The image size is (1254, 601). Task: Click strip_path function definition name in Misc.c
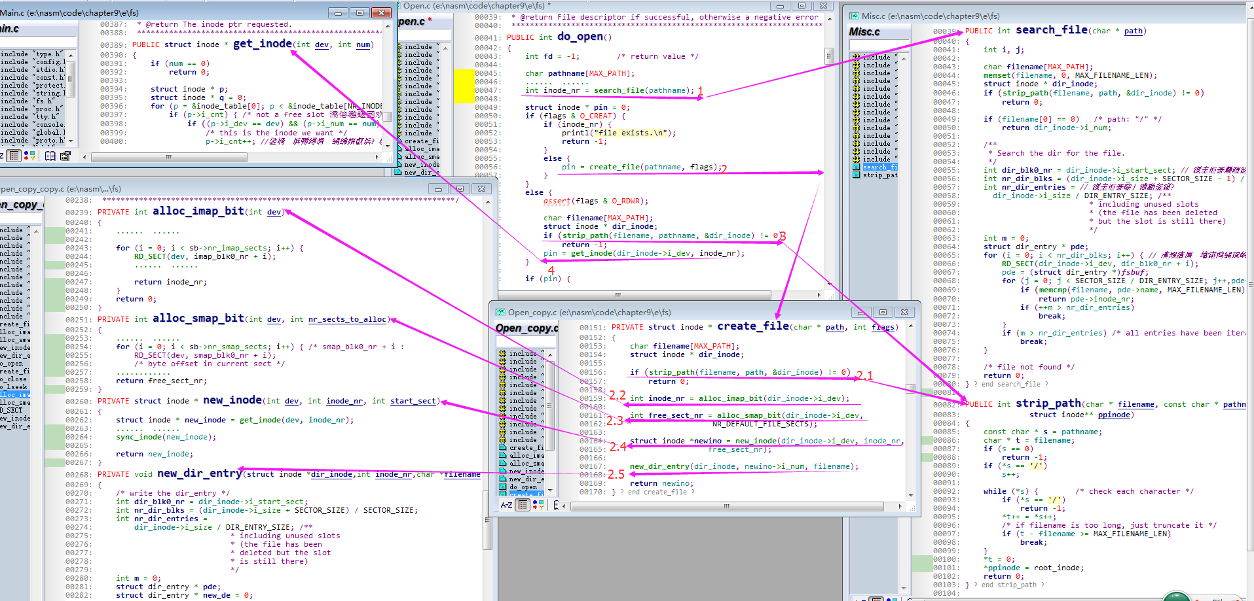point(1048,404)
